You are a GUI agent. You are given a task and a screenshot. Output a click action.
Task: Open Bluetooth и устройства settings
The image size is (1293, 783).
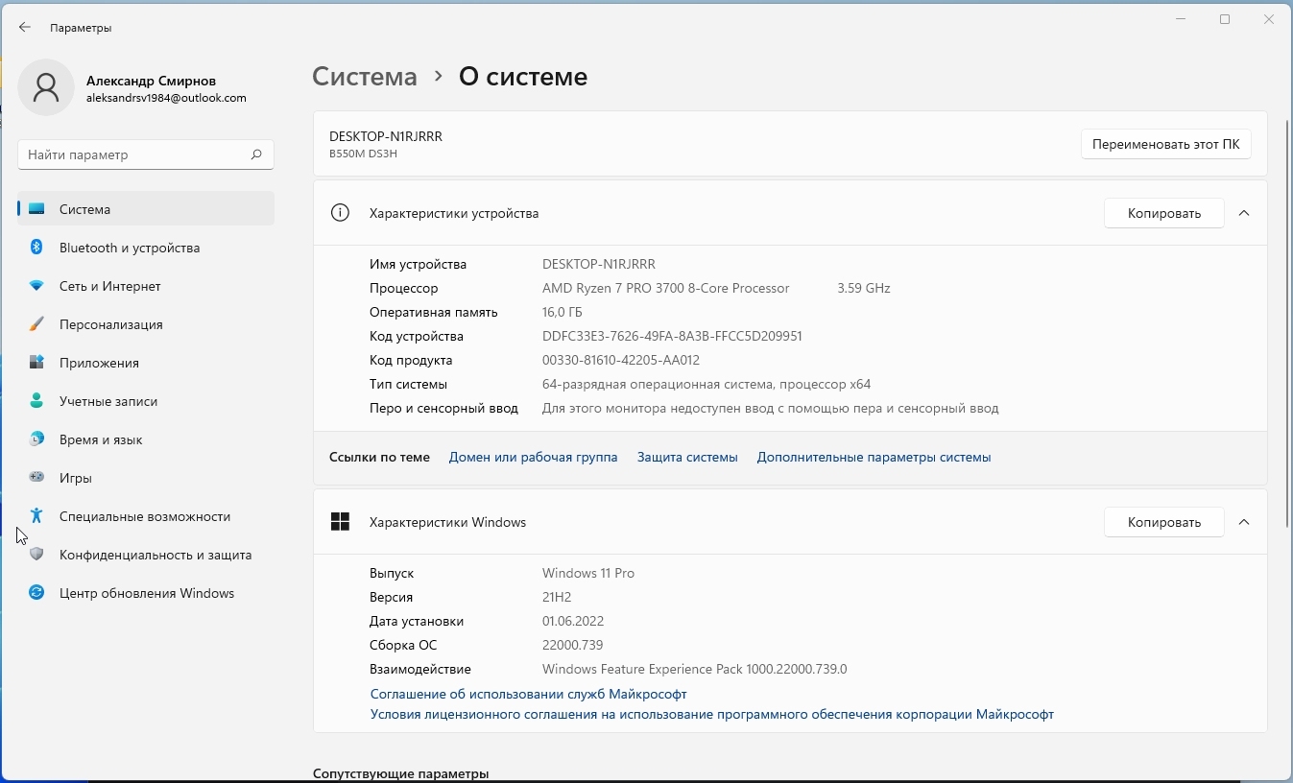point(146,248)
